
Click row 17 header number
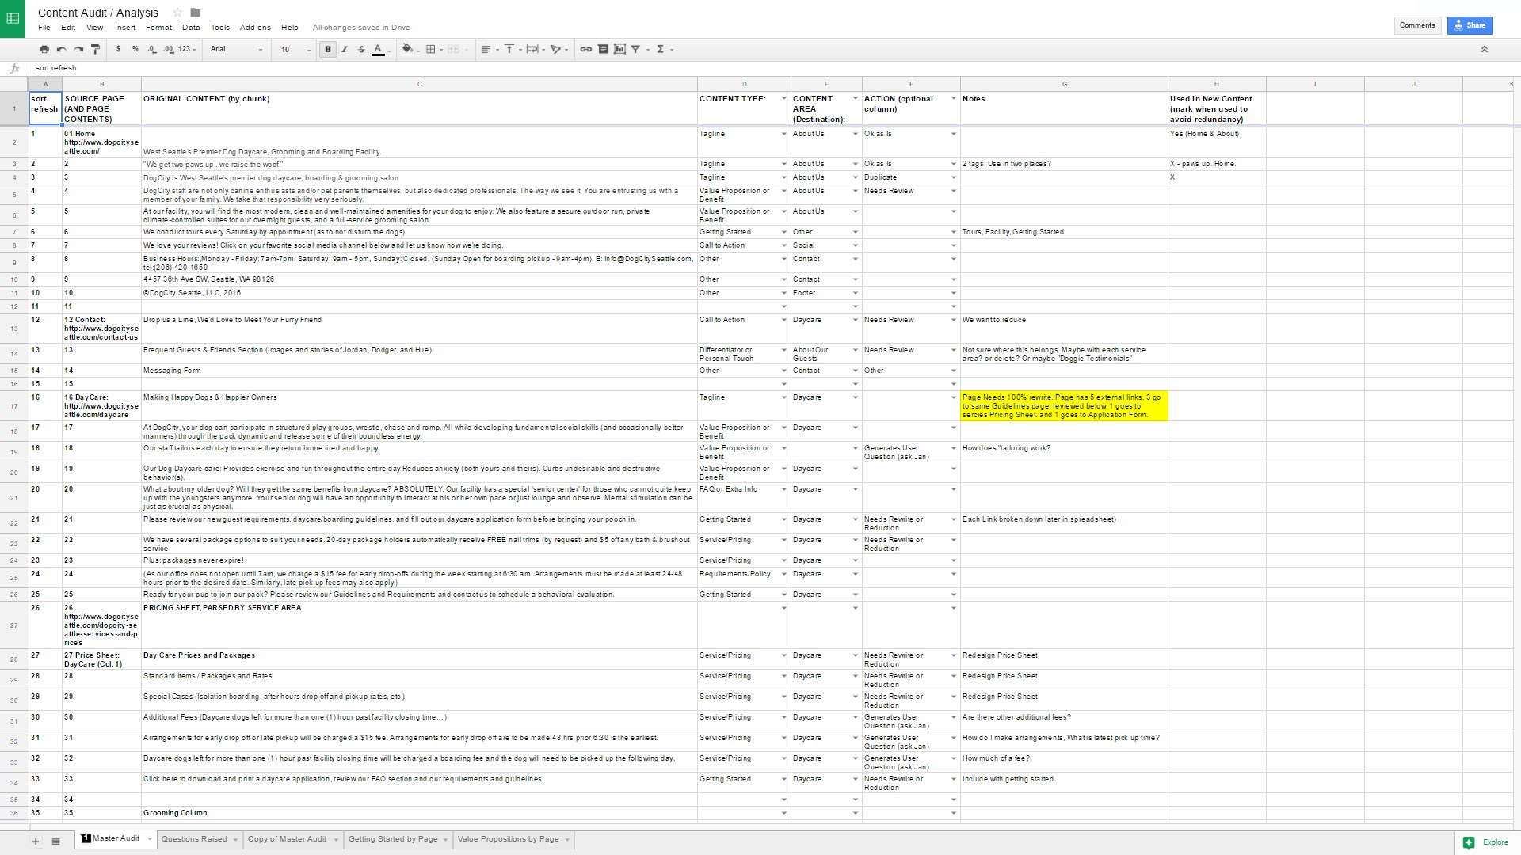coord(14,406)
